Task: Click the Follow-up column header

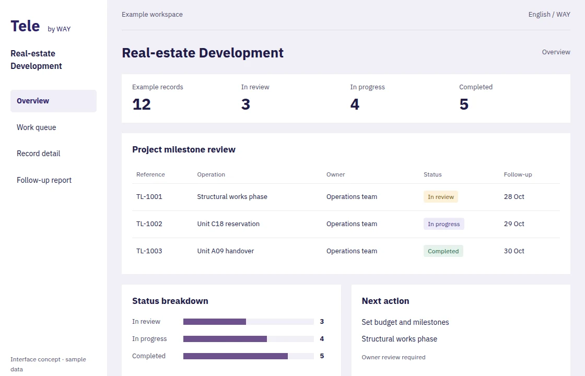Action: pos(518,174)
